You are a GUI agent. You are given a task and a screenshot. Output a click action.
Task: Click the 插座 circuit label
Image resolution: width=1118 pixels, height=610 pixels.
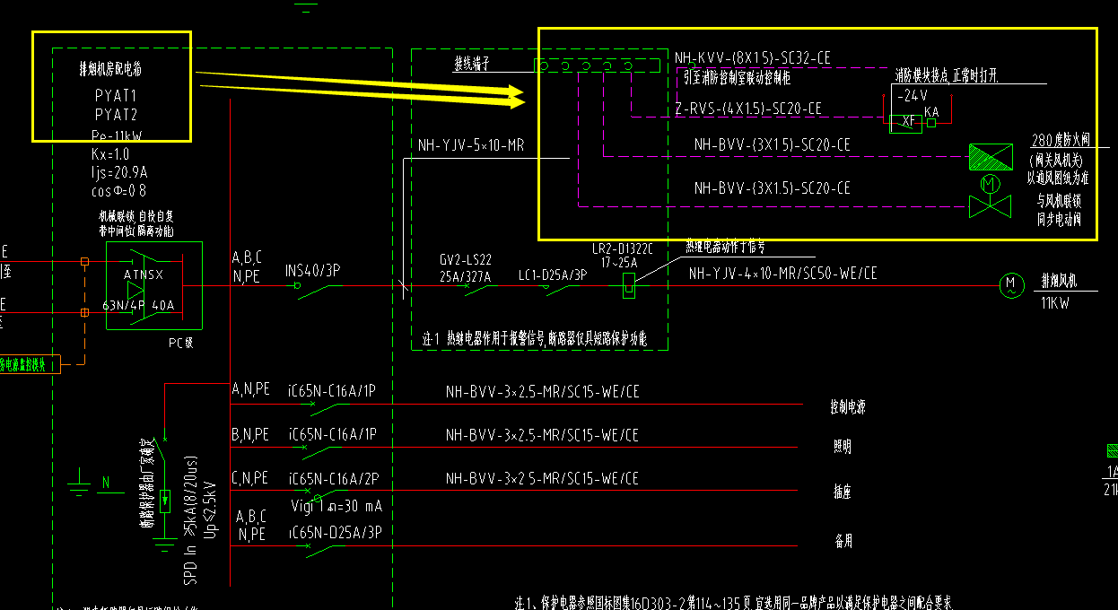pos(843,492)
